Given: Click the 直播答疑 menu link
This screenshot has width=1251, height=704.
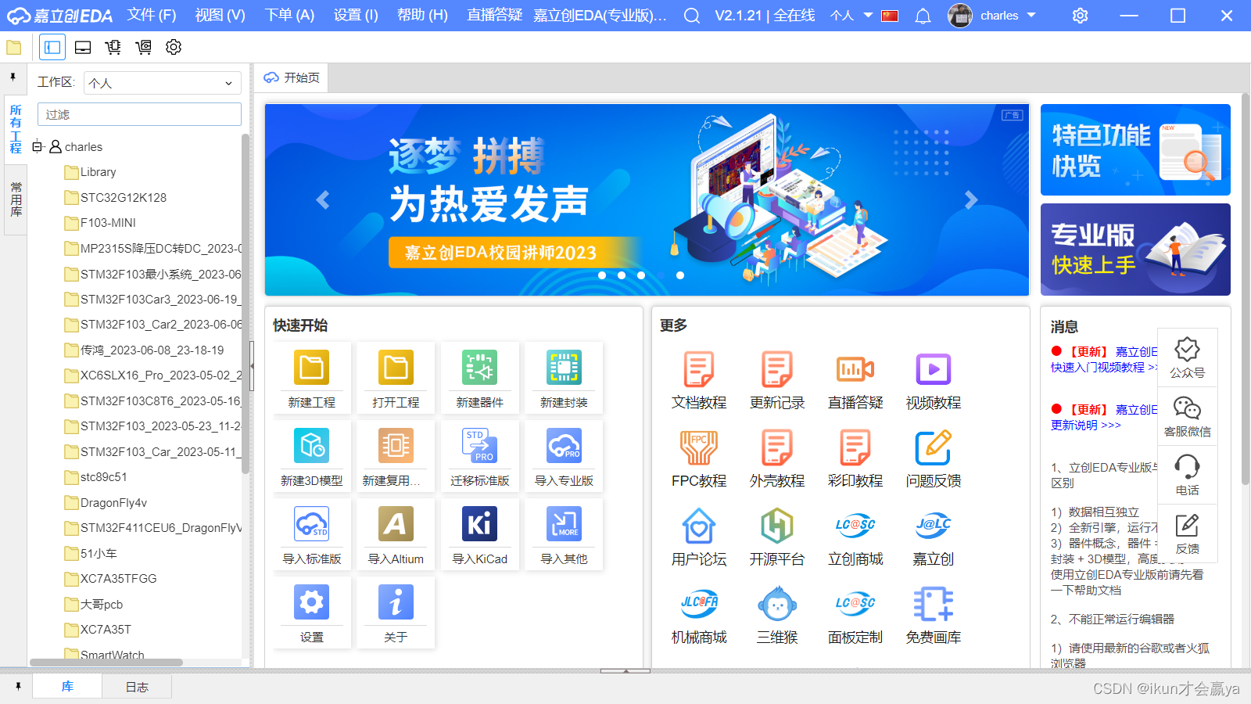Looking at the screenshot, I should coord(494,15).
